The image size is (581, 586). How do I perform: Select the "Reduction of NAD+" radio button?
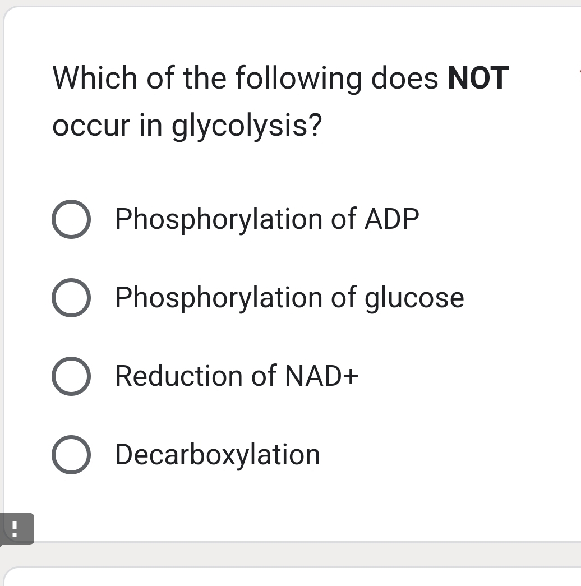71,376
